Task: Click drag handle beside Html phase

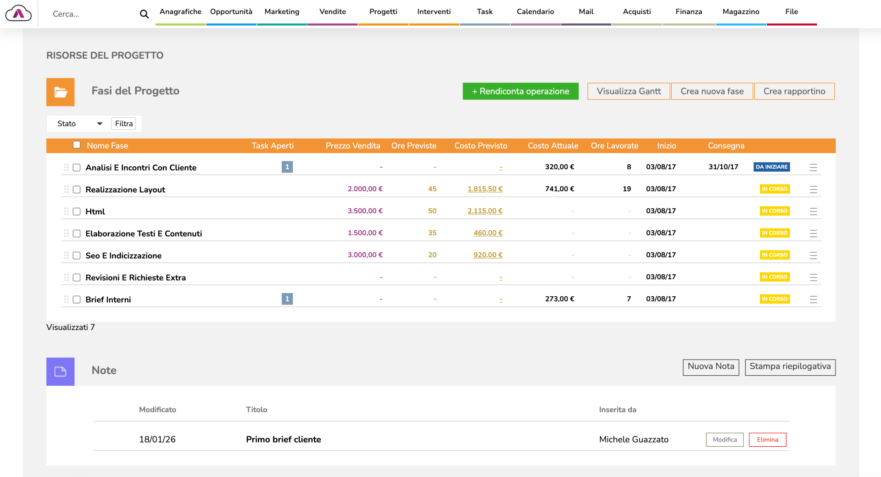Action: click(67, 211)
